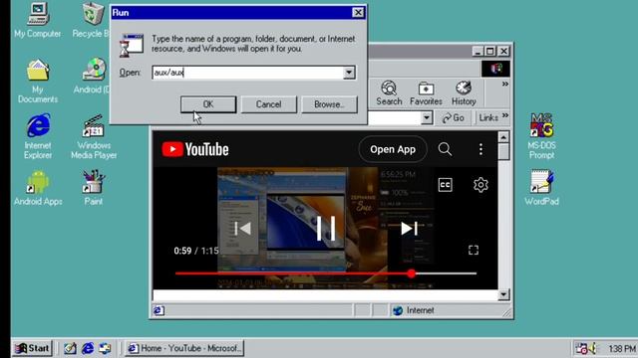Click the Start button
638x358 pixels.
pos(33,348)
